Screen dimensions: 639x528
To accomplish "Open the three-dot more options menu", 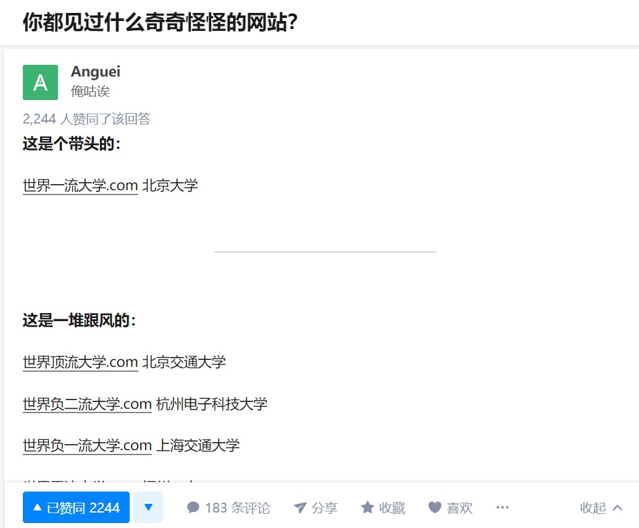I will click(x=503, y=508).
